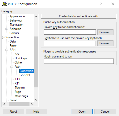Click the horizontal scroll-right arrow
The image size is (119, 116).
[x=32, y=104]
